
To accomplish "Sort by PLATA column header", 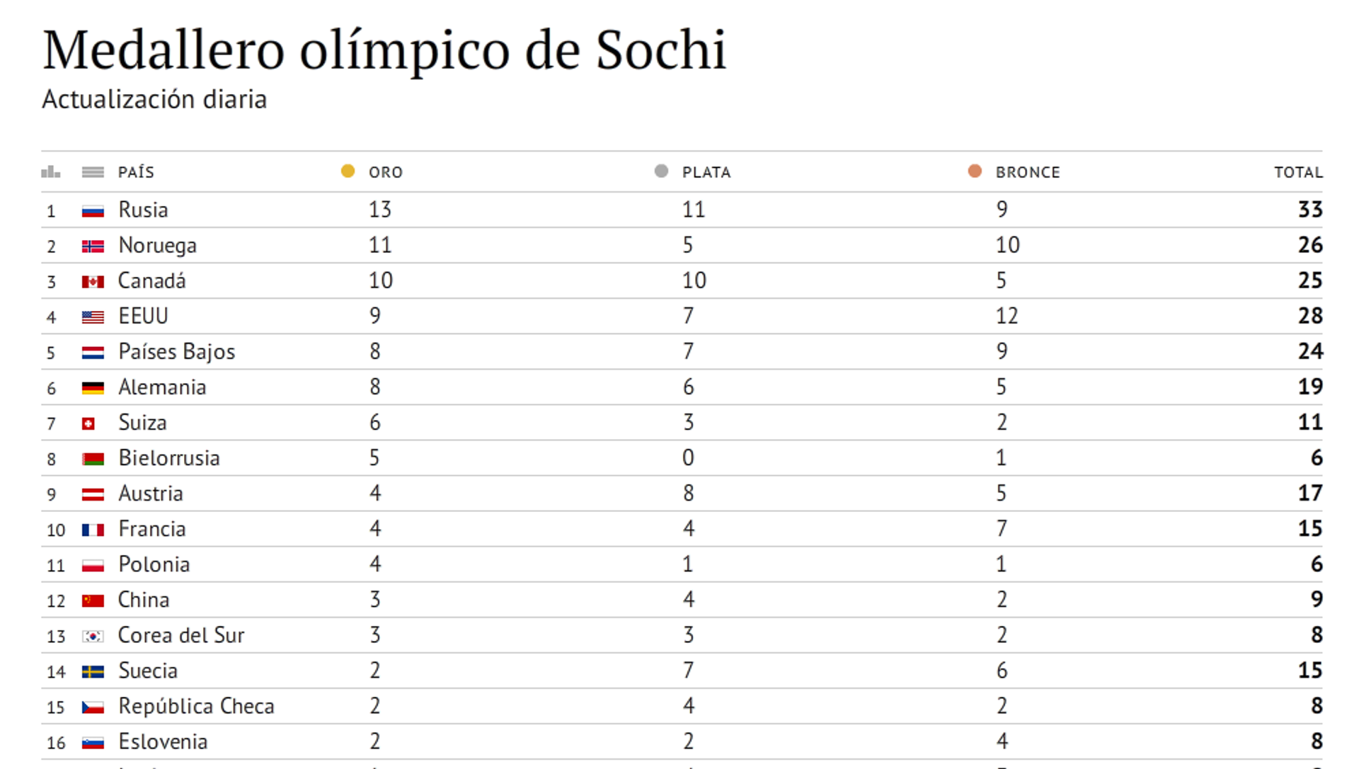I will click(x=706, y=172).
